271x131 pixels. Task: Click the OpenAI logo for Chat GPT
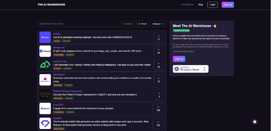coord(45,108)
